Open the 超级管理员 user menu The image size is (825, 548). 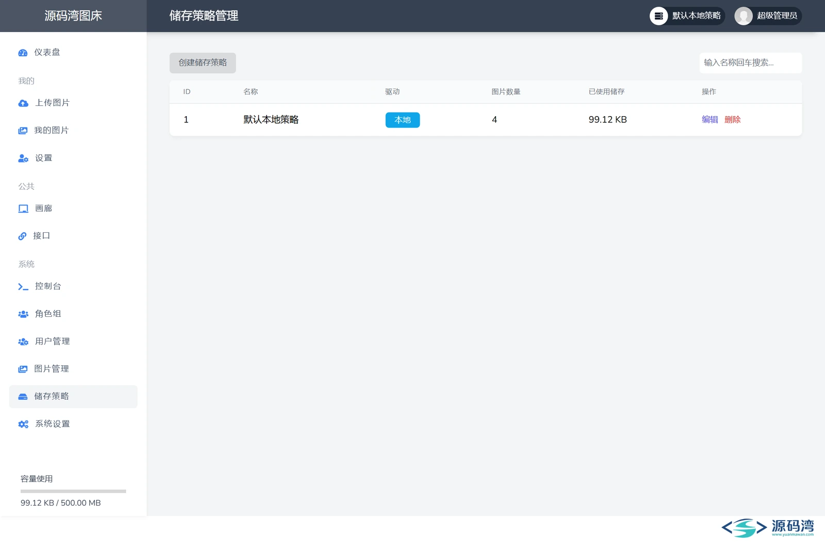768,16
